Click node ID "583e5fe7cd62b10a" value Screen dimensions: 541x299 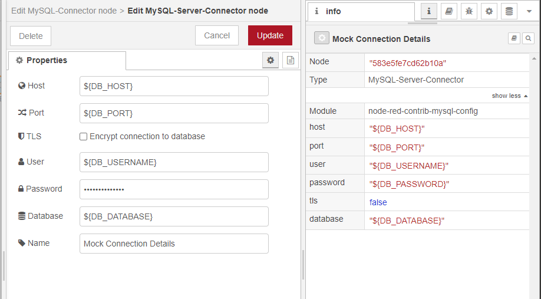point(407,63)
